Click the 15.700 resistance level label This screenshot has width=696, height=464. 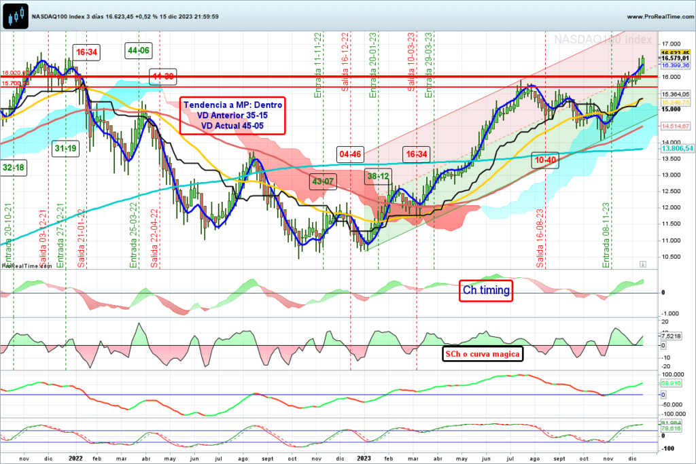coord(15,83)
